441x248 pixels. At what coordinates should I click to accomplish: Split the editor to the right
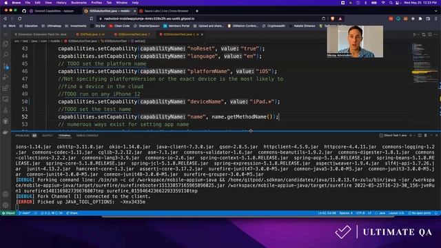click(430, 34)
